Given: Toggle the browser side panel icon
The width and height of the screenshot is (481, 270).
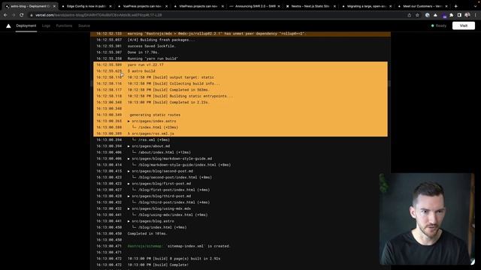Looking at the screenshot, I should tap(459, 15).
